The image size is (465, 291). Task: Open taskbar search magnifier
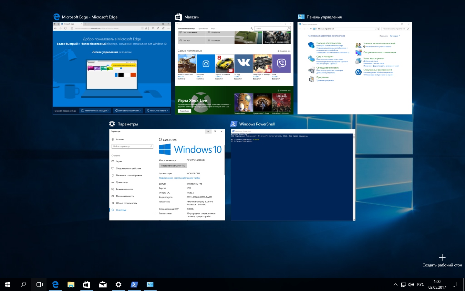click(23, 285)
